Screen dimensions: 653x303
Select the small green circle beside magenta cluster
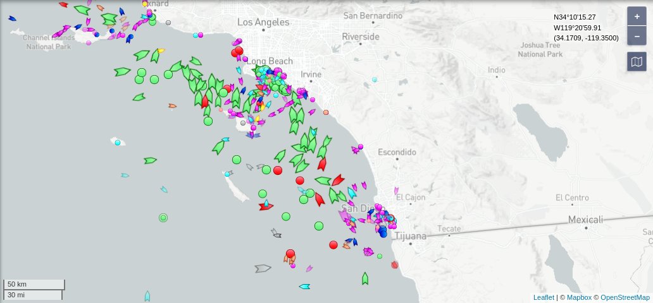(x=380, y=256)
